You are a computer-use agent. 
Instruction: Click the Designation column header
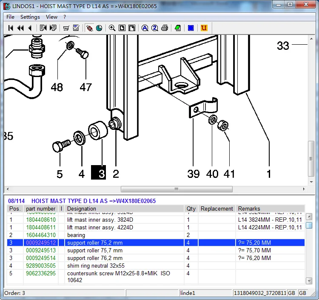[x=82, y=209]
